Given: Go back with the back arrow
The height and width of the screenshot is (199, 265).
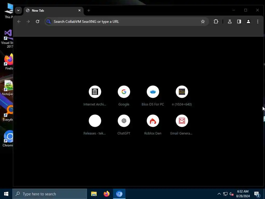Looking at the screenshot, I should tap(19, 22).
